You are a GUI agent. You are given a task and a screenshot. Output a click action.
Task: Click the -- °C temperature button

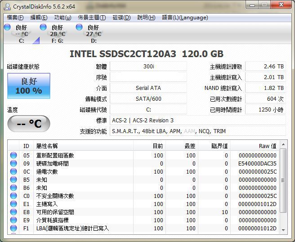coord(29,124)
